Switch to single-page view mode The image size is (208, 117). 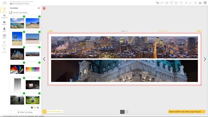(127, 112)
